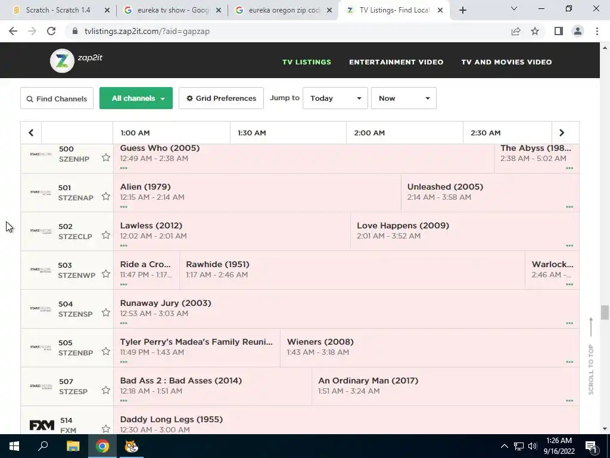610x458 pixels.
Task: Open volume control in system tray
Action: 533,446
